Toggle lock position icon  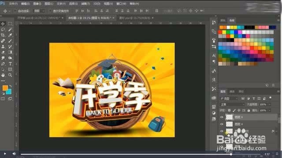(x=239, y=110)
